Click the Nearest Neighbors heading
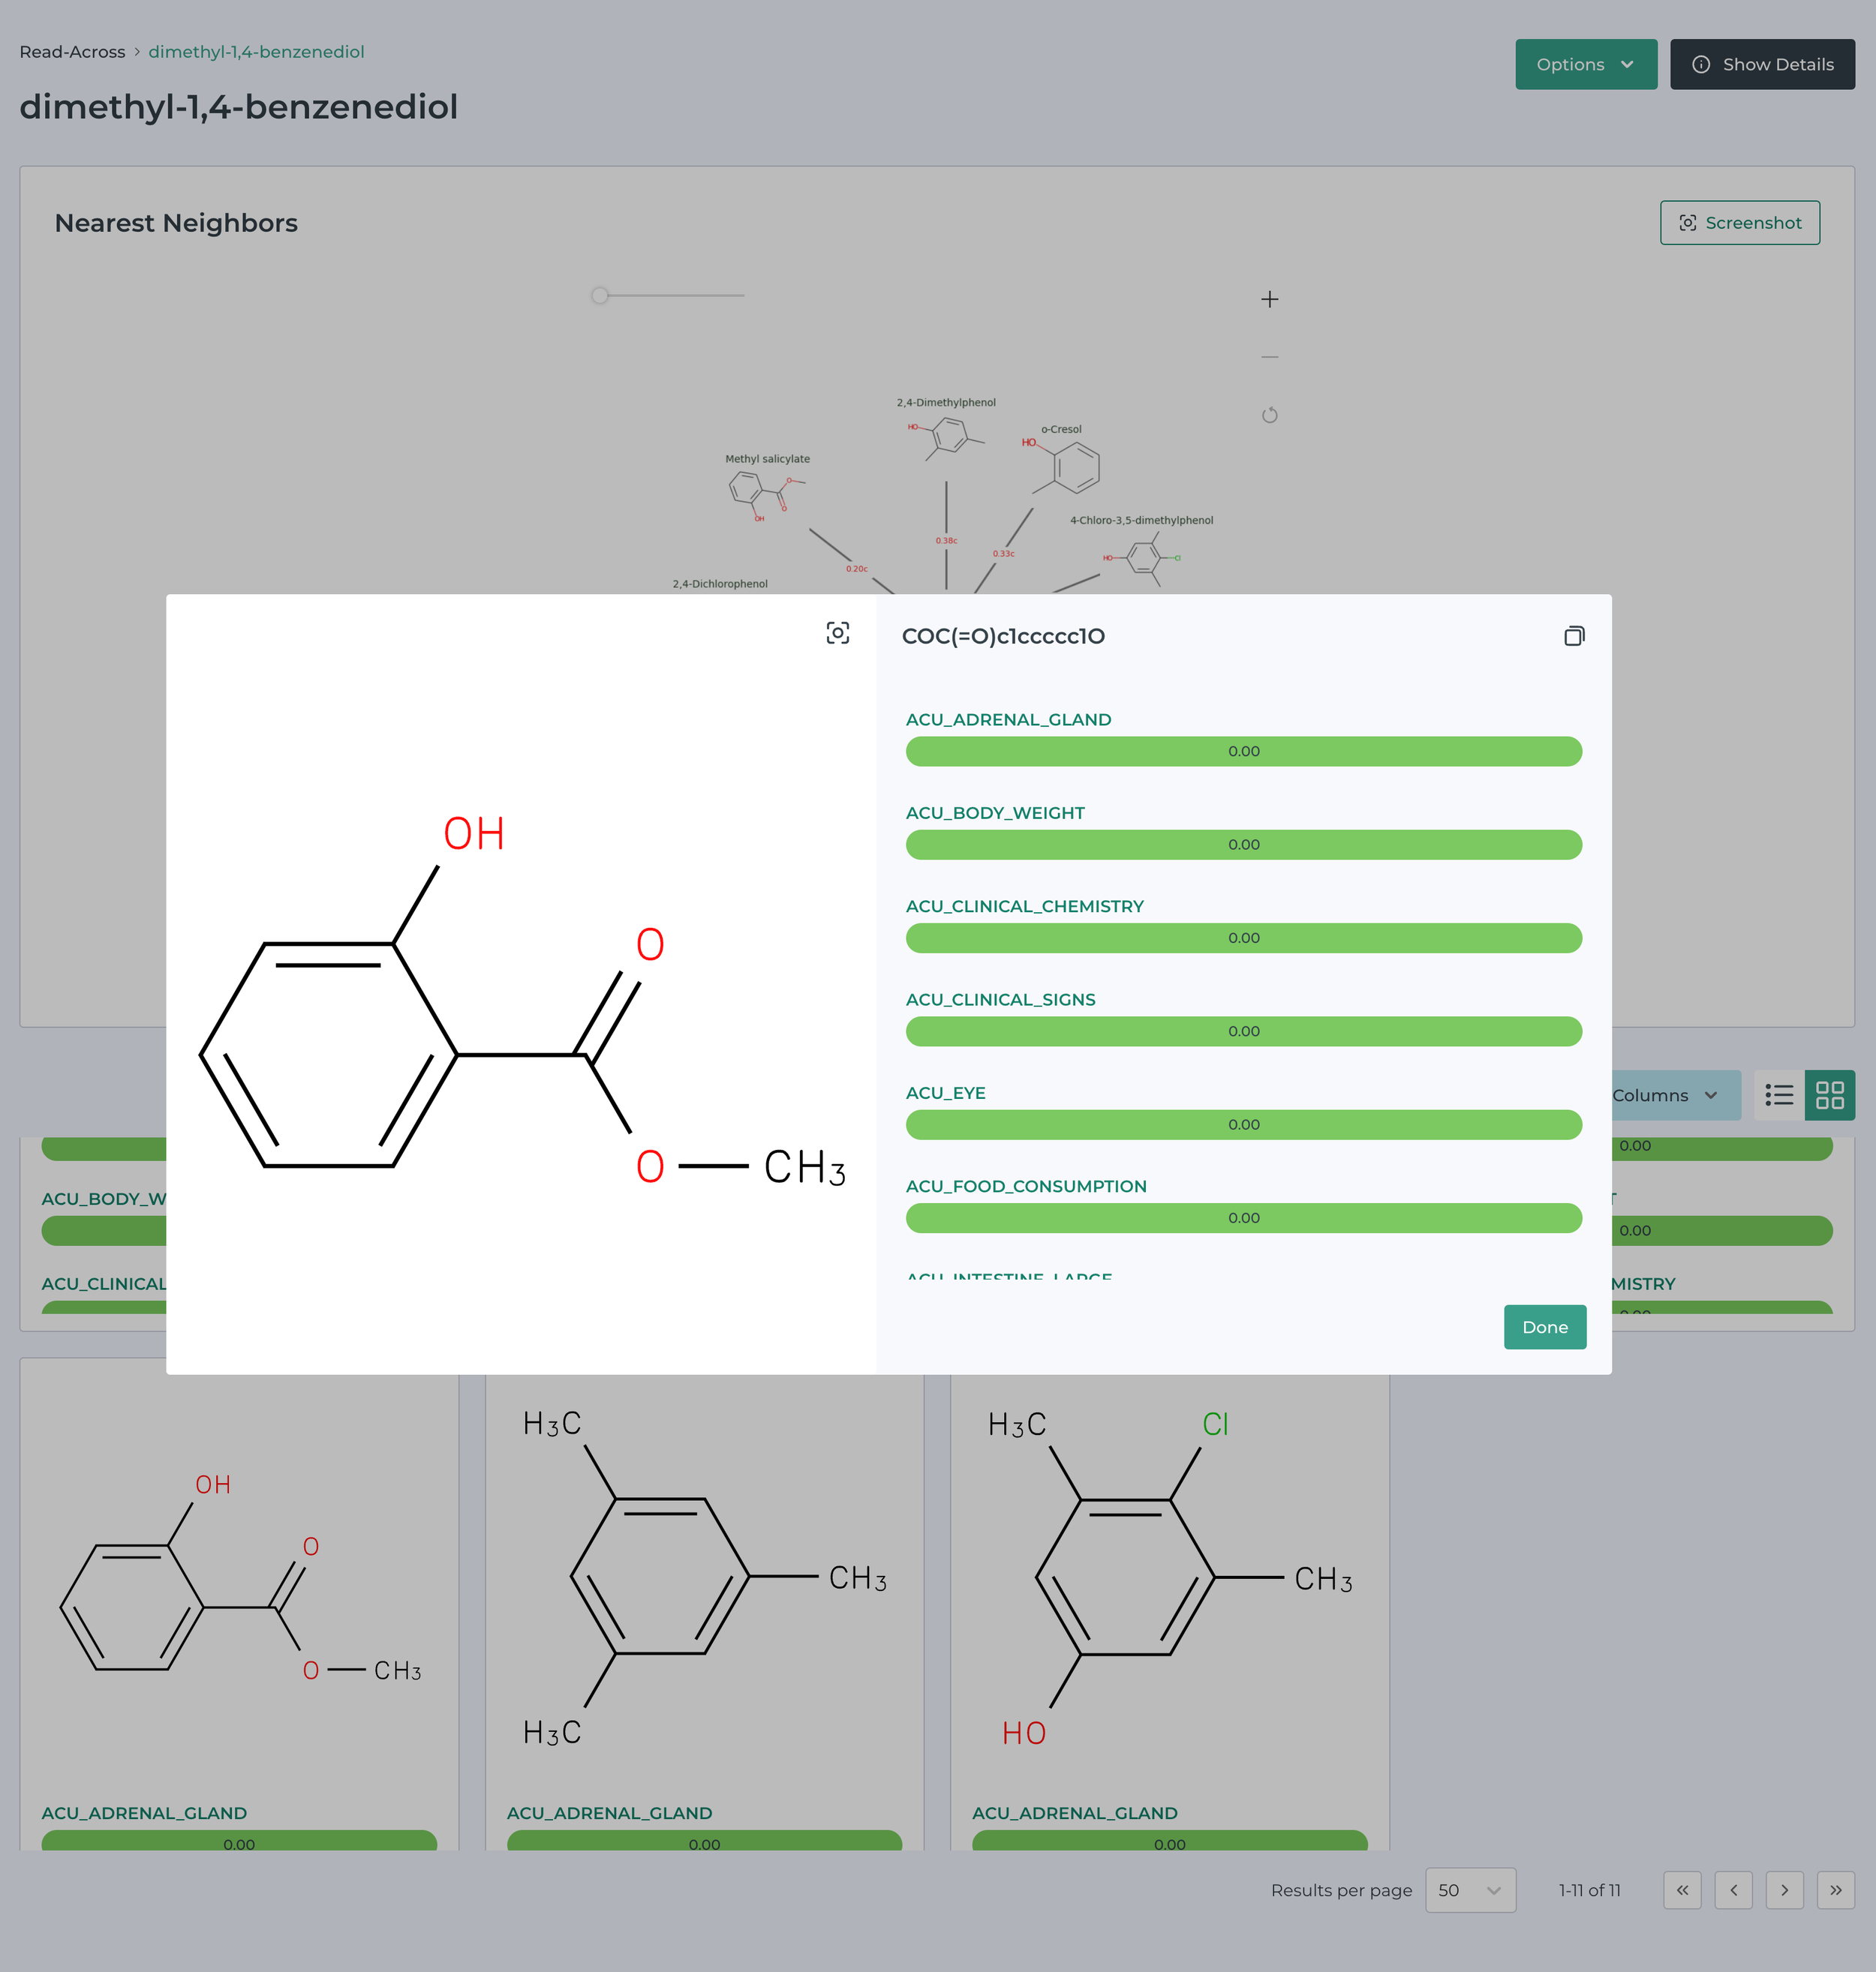Viewport: 1876px width, 1972px height. pos(176,223)
